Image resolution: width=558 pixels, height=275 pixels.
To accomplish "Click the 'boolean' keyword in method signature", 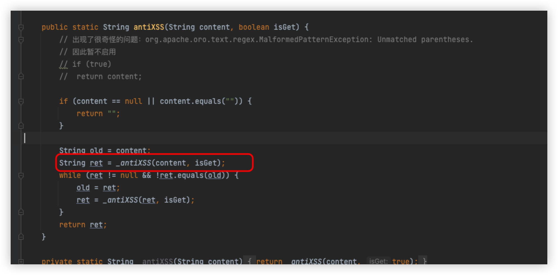I will click(x=254, y=27).
